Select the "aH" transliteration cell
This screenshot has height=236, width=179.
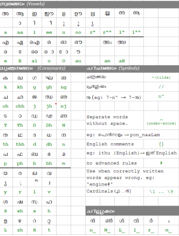[x=122, y=61]
